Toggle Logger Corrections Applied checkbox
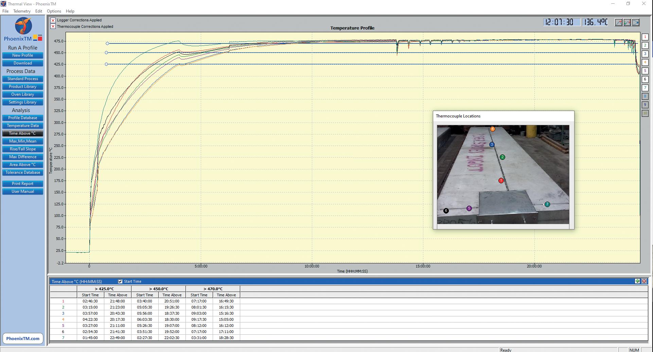Viewport: 653px width, 352px height. click(x=53, y=20)
